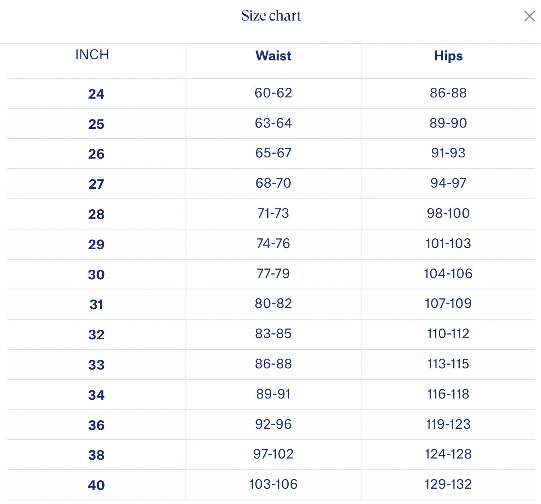Click waist value 80-82

273,304
